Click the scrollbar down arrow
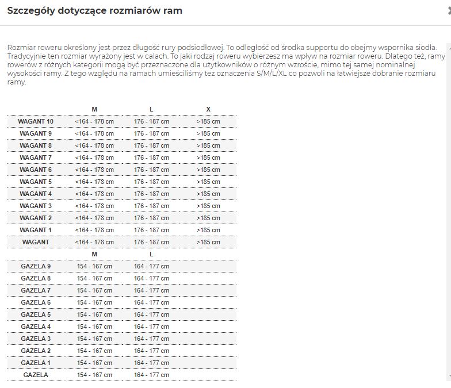The height and width of the screenshot is (388, 451). coord(449,376)
